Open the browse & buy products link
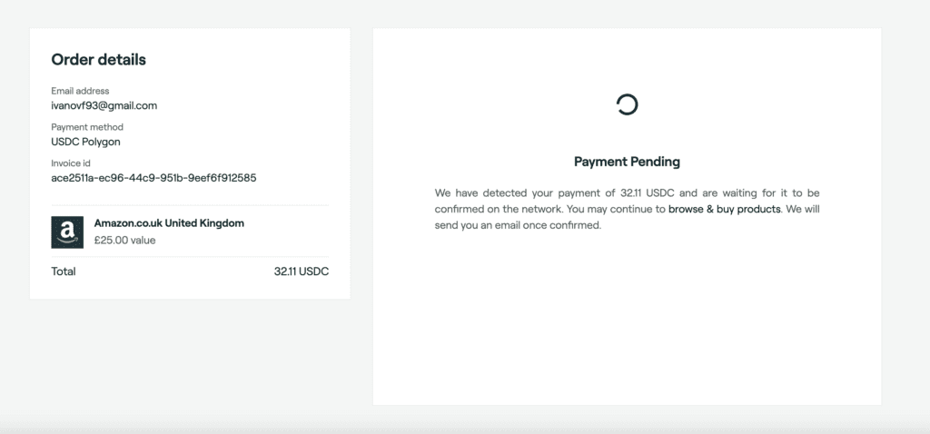 tap(724, 210)
